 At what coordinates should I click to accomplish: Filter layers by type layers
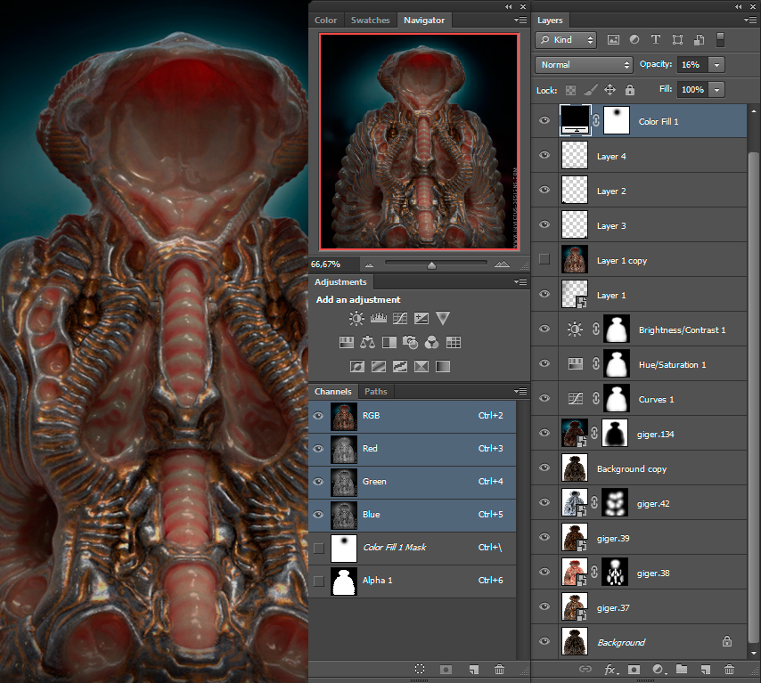click(x=656, y=40)
